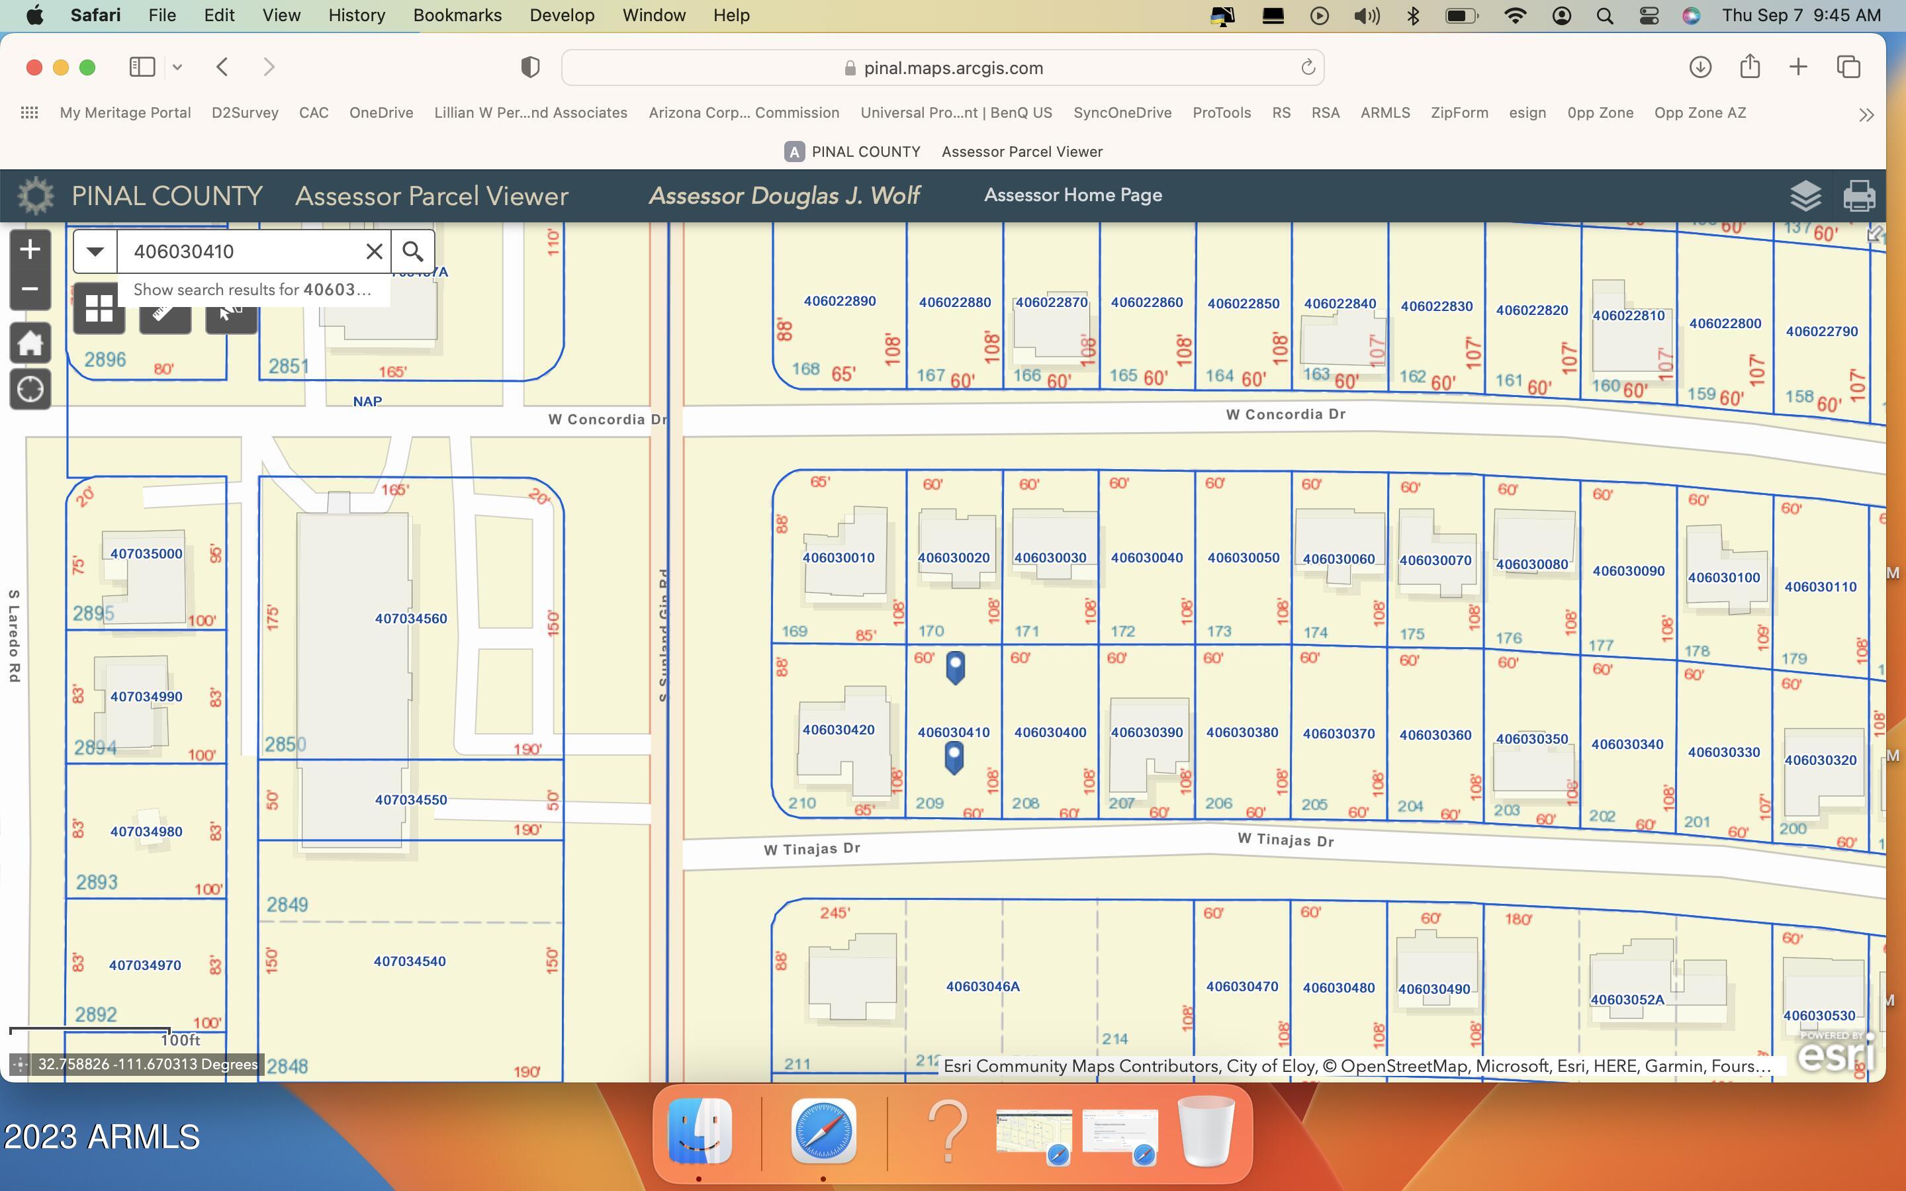This screenshot has height=1191, width=1906.
Task: Show search results for 40603...
Action: (x=252, y=289)
